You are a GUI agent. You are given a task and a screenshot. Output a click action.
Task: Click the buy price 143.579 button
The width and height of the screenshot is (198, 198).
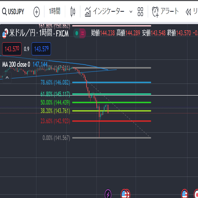[x=41, y=49]
